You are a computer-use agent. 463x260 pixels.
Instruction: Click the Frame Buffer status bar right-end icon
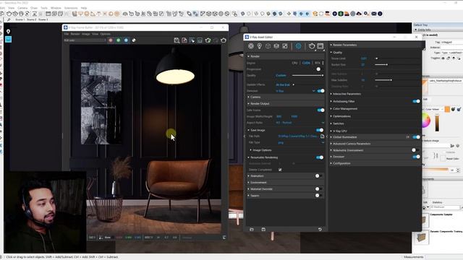coord(224,238)
